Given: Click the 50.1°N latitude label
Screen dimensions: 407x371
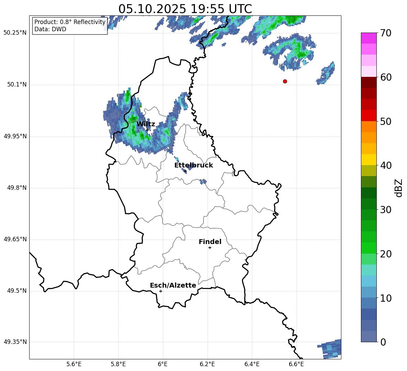Looking at the screenshot, I should [x=17, y=85].
